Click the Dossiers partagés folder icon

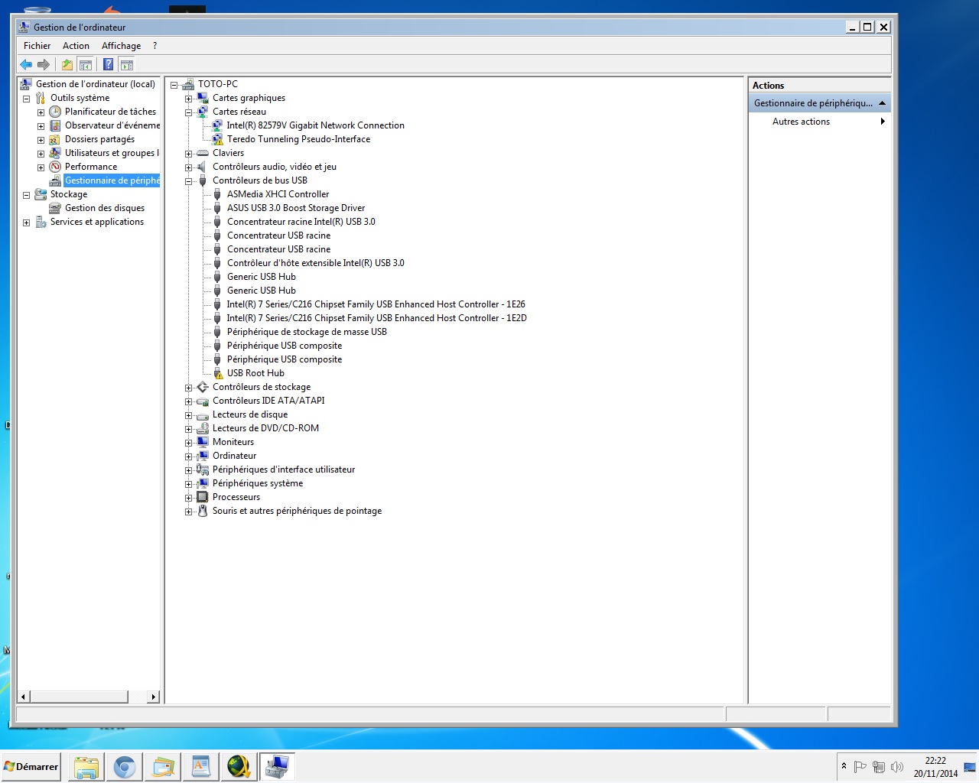55,139
